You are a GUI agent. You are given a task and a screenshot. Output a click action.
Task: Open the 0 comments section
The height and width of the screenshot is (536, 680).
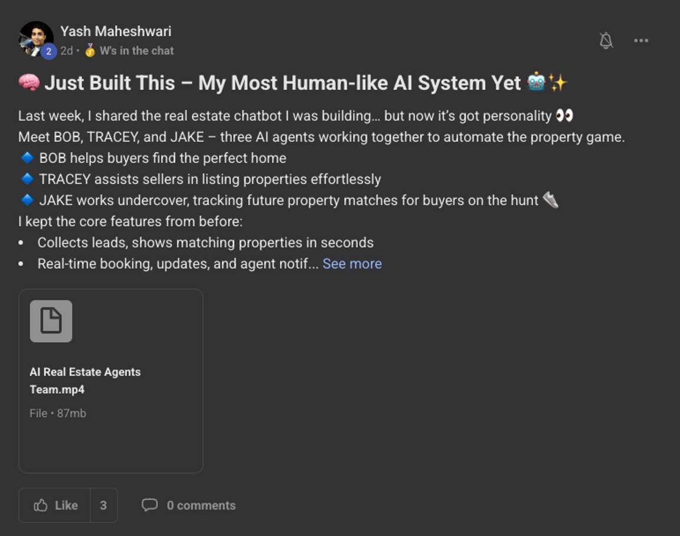(x=201, y=505)
